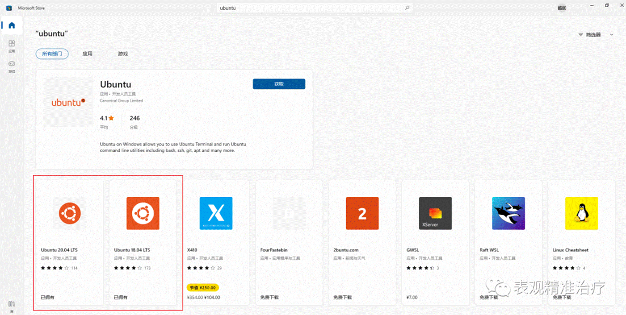Open the Gaming section in sidebar
626x315 pixels.
[x=12, y=65]
